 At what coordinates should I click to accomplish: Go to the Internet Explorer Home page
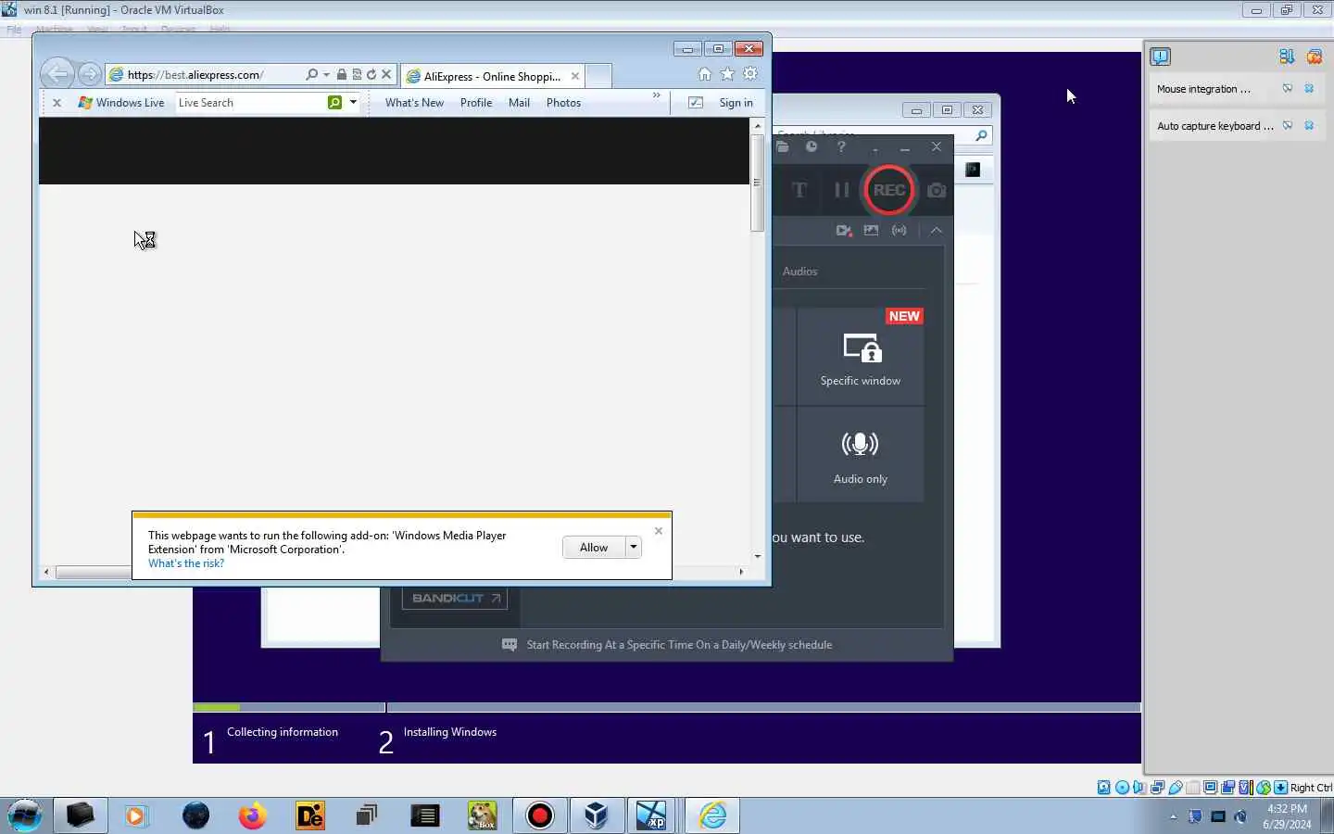[x=705, y=74]
